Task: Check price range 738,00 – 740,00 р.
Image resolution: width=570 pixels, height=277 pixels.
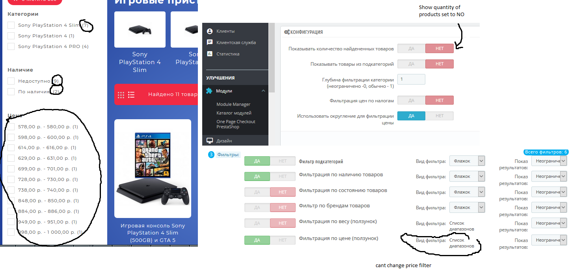Action: click(x=11, y=190)
